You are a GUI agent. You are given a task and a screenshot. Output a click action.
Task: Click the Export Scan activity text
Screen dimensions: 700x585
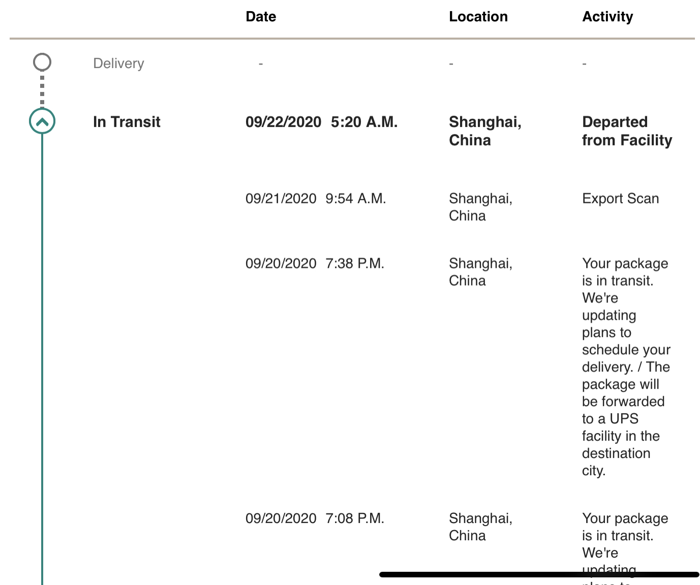621,199
